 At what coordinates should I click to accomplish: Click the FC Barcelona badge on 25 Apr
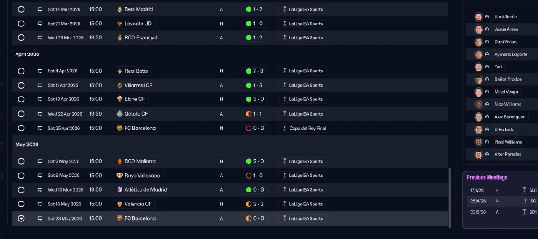[x=120, y=128]
